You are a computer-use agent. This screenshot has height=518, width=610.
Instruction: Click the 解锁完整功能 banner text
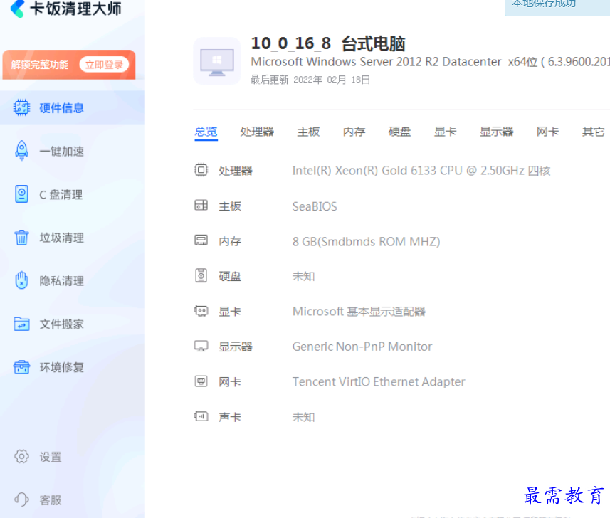tap(40, 65)
